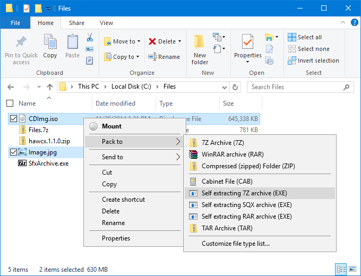Open Properties via the ribbon checkmark icon
Screen dimensions: 361x276
[247, 42]
